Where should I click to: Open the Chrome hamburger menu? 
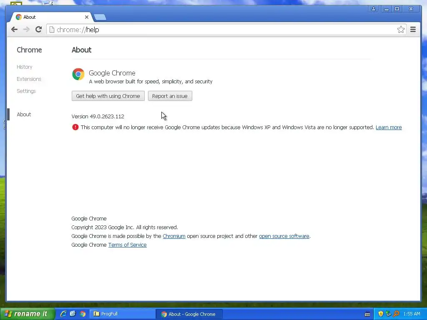tap(413, 30)
